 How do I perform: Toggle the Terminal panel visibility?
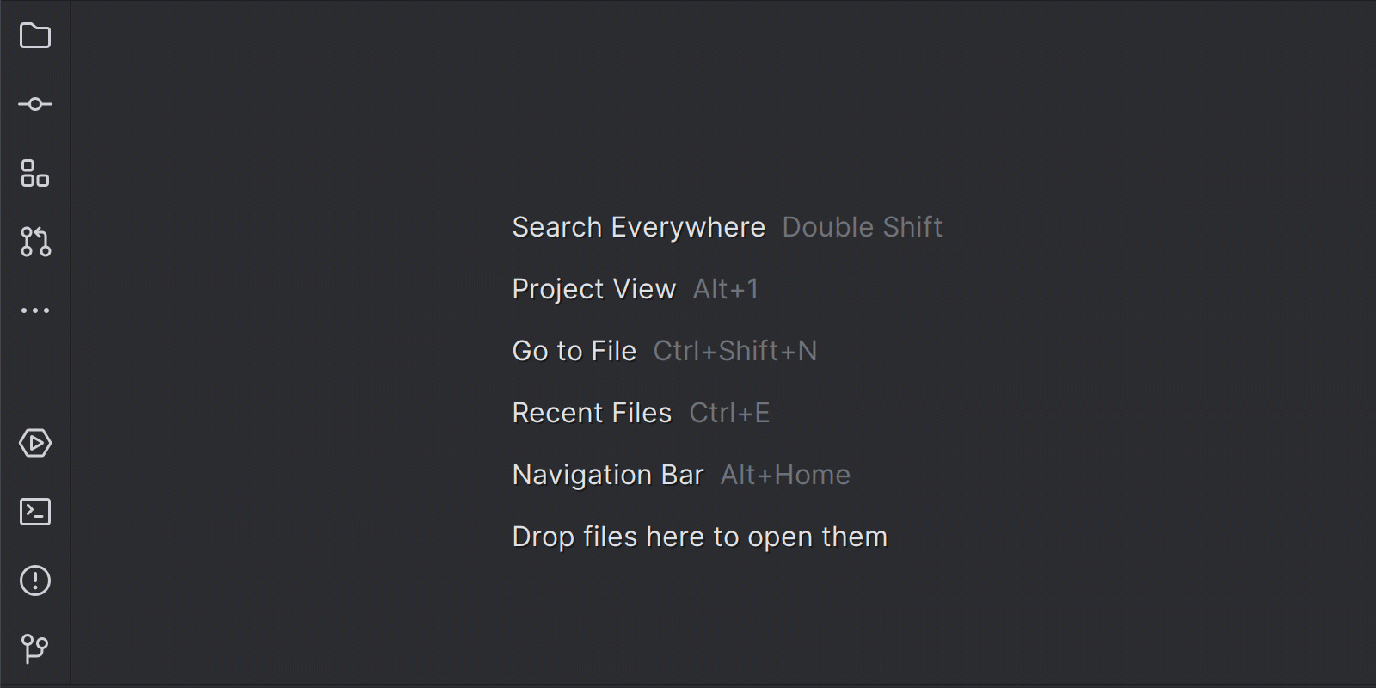(x=34, y=512)
